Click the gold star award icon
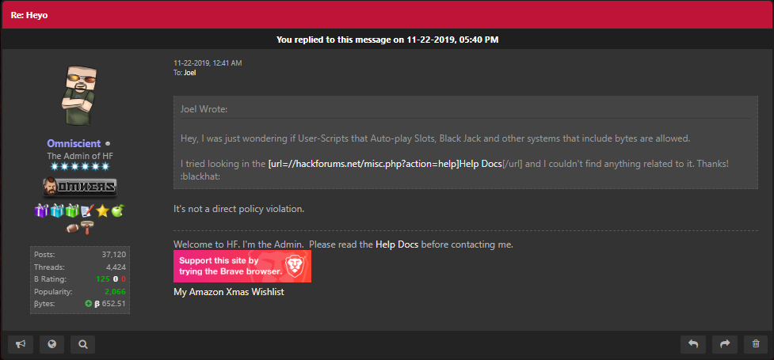 coord(102,211)
